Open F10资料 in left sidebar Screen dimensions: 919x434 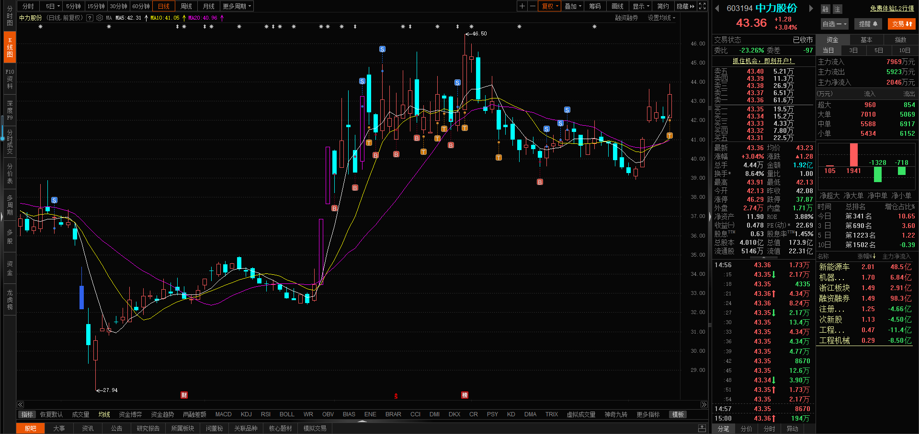[10, 79]
